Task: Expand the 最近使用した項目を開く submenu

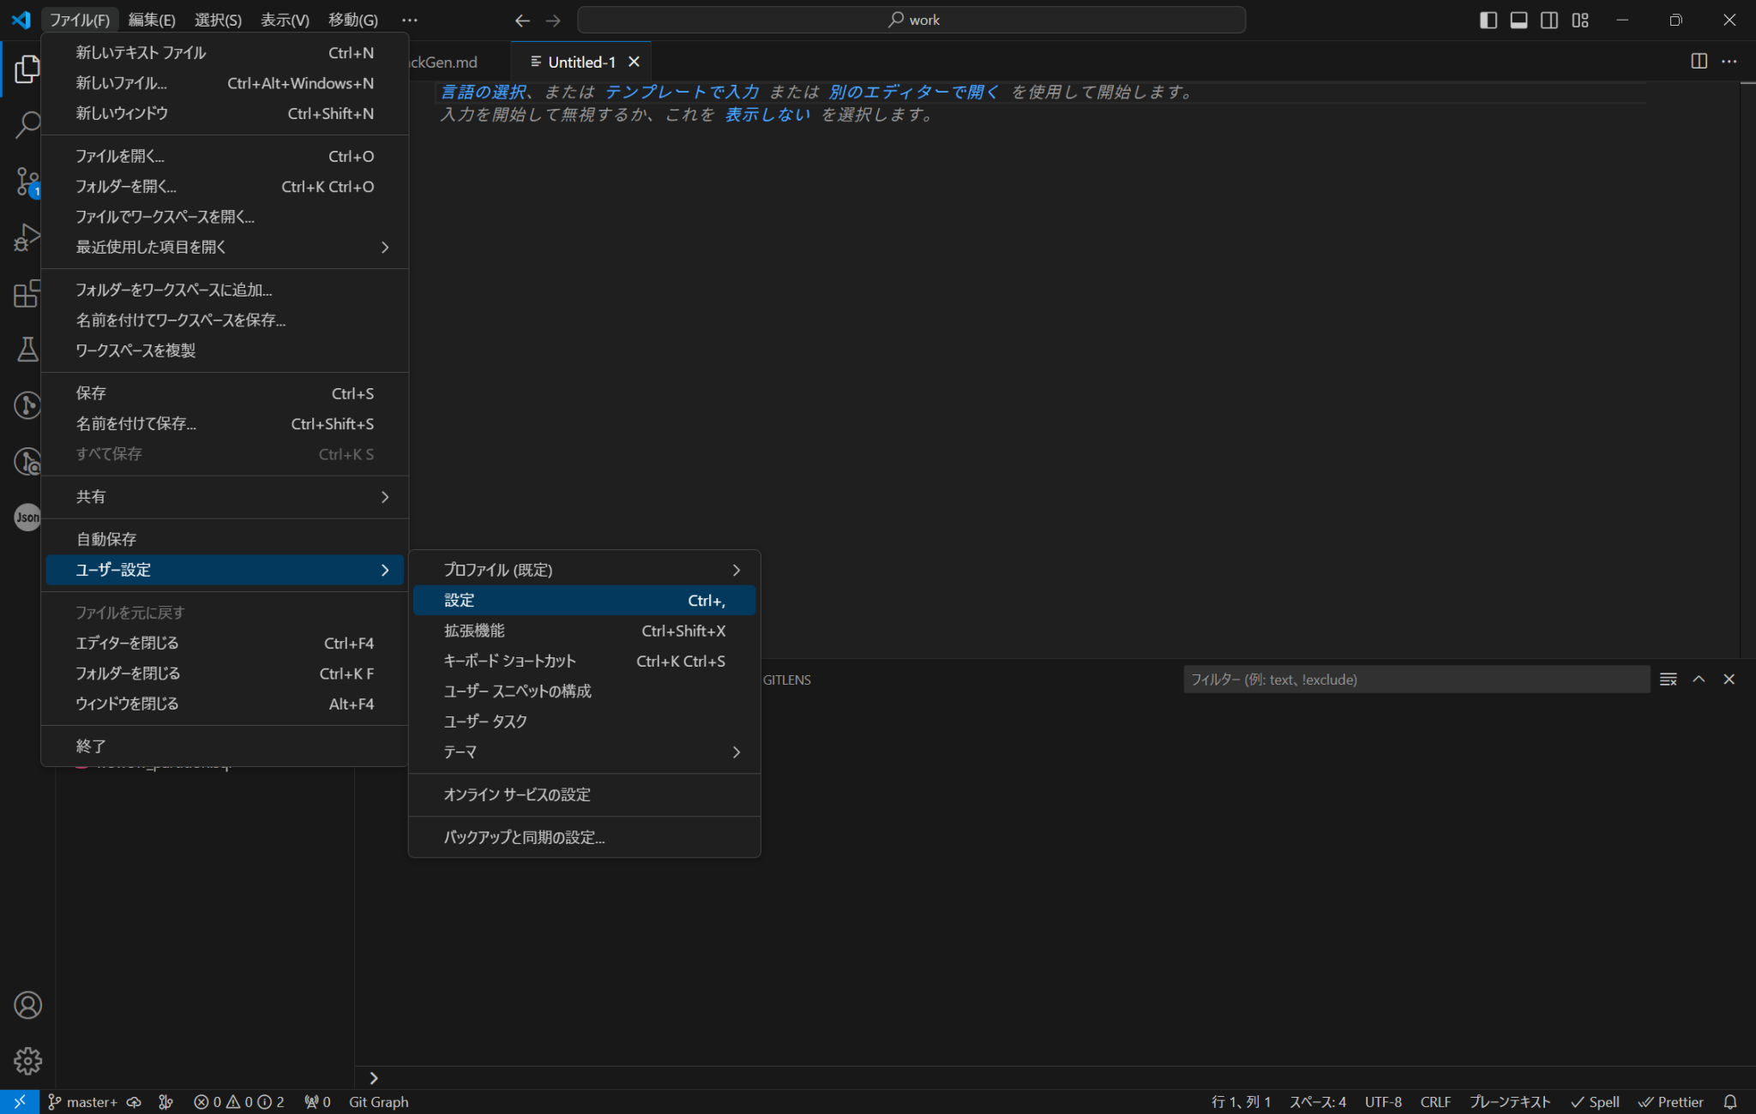Action: (384, 248)
